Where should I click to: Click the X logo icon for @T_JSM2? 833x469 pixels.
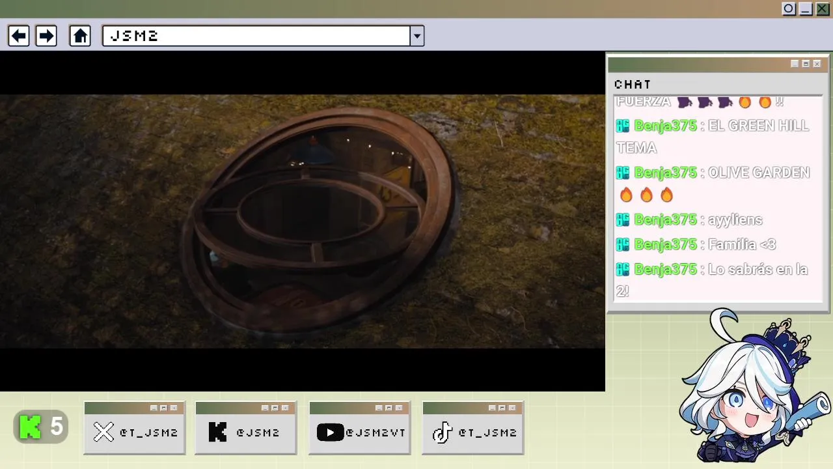click(103, 432)
